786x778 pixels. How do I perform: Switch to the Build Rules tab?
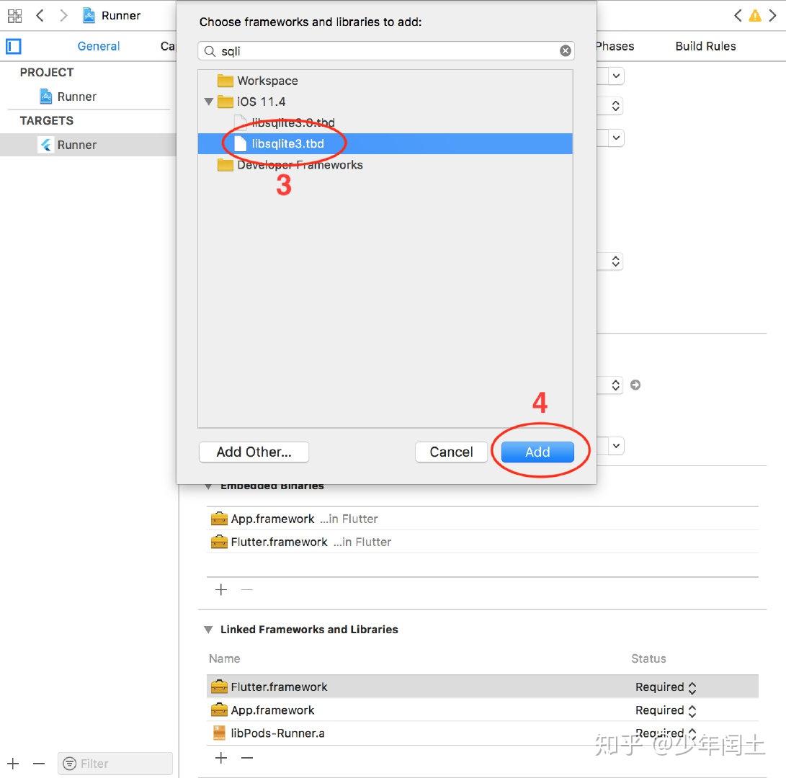705,45
